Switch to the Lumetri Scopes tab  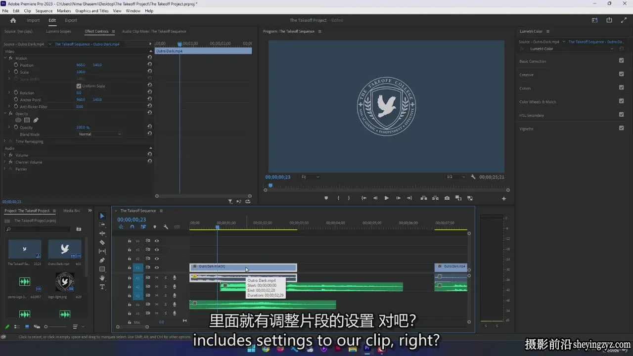58,31
